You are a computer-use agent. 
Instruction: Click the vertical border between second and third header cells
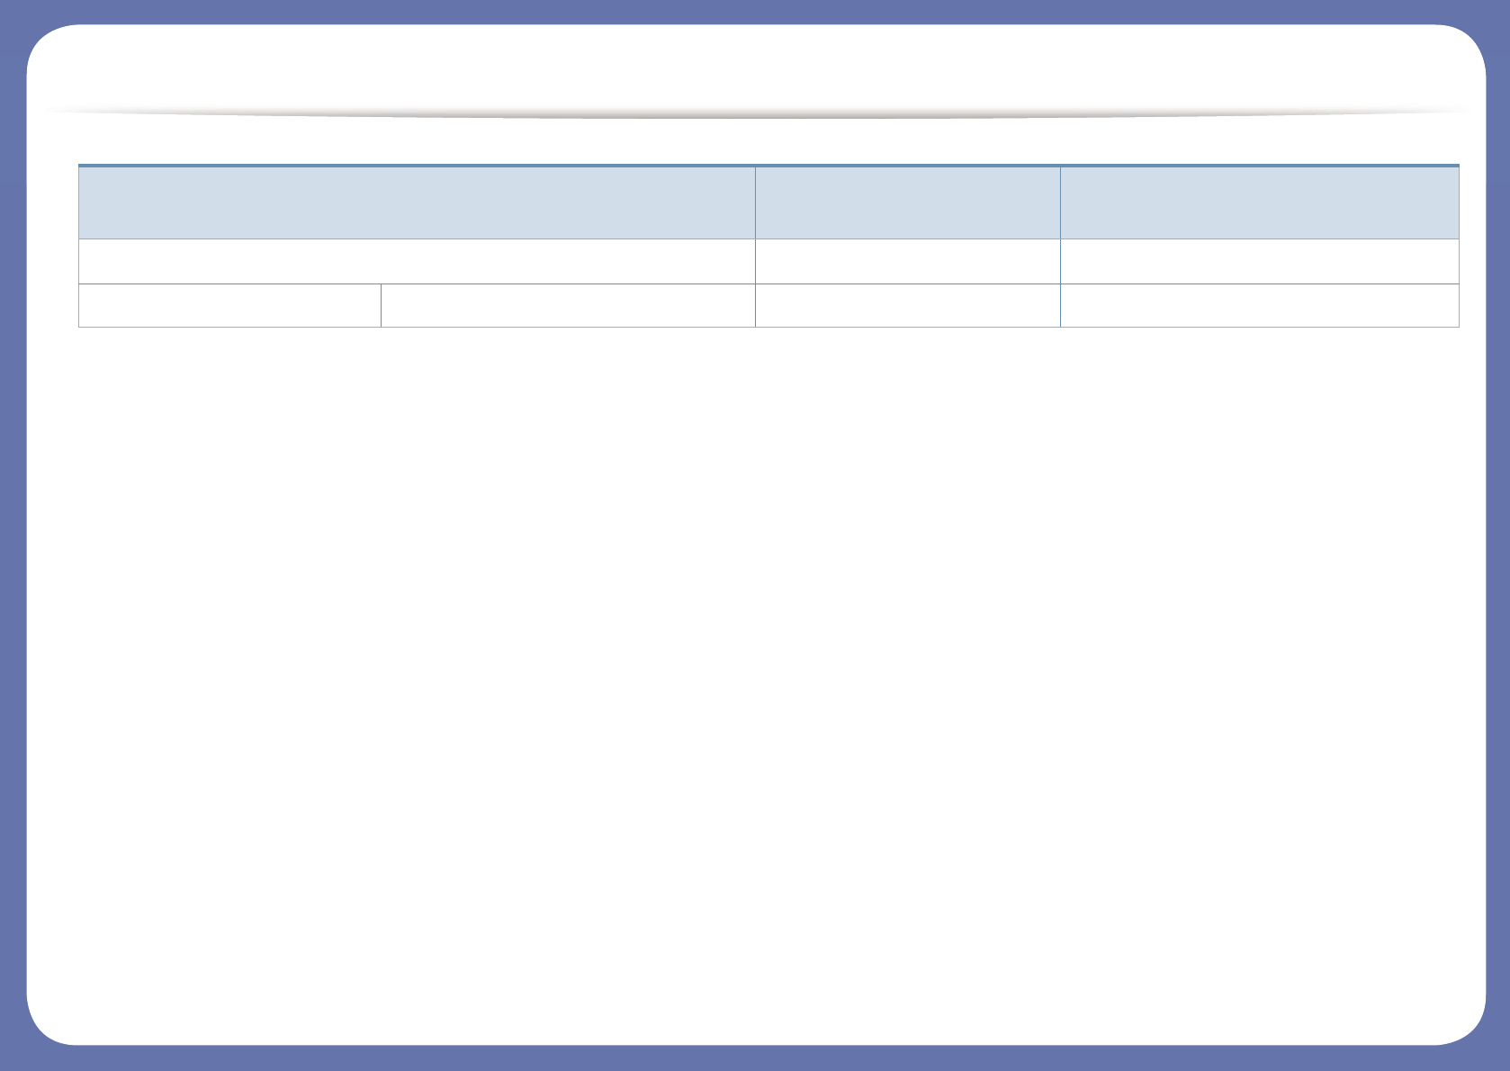(x=1060, y=202)
